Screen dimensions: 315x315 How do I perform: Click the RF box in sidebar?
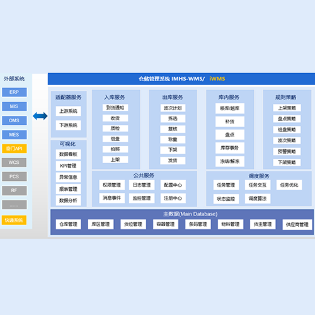click(x=14, y=191)
